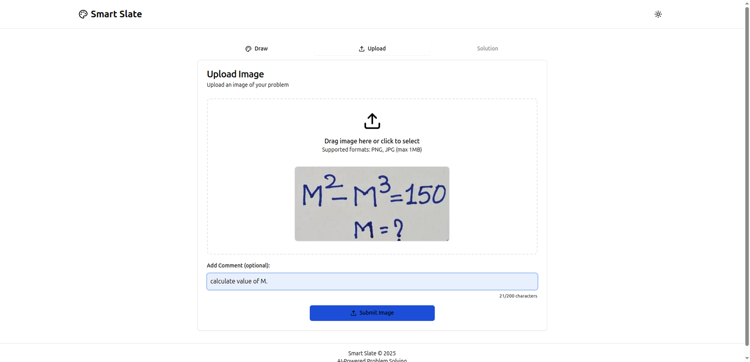Click the Smart Slate title text
The image size is (750, 362).
[x=116, y=14]
